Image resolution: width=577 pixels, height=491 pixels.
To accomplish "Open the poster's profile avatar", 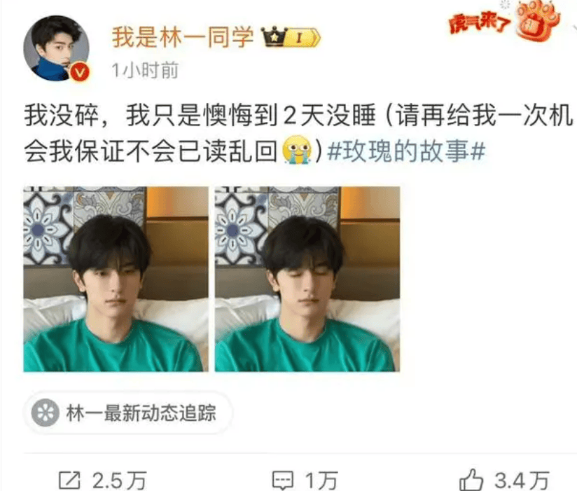I will (x=56, y=48).
